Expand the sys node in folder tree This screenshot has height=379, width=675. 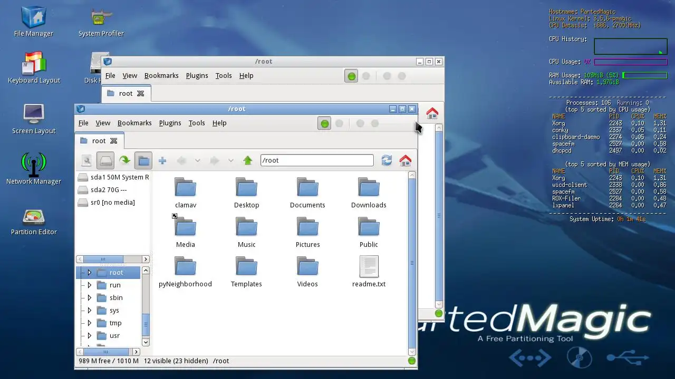pos(89,310)
